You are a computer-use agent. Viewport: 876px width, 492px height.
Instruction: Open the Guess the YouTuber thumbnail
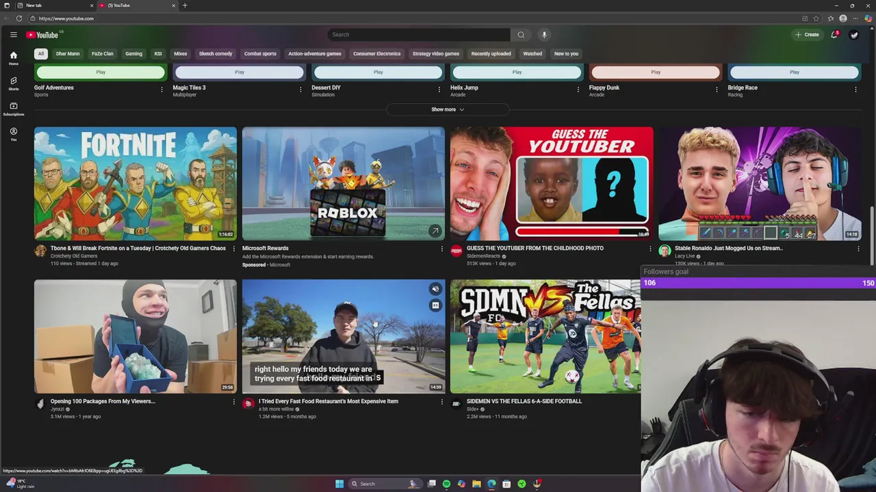(552, 184)
